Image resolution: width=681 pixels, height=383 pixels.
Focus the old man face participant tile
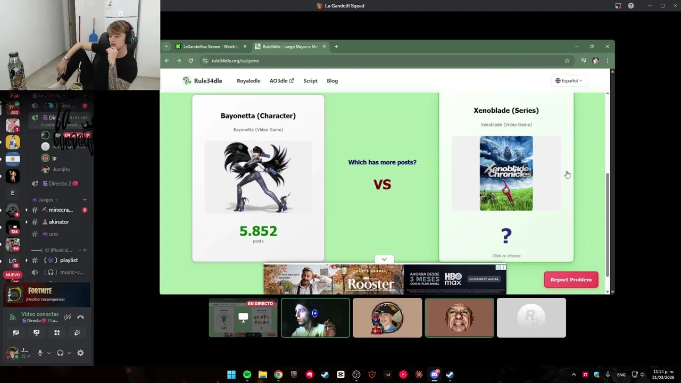[460, 318]
